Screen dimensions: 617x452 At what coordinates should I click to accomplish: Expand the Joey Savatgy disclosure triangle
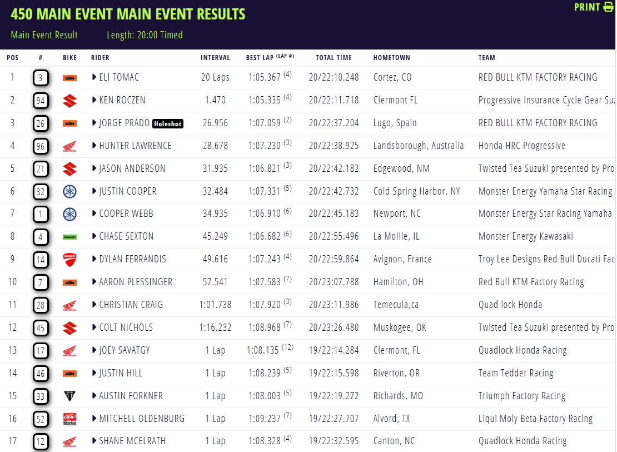pyautogui.click(x=94, y=350)
